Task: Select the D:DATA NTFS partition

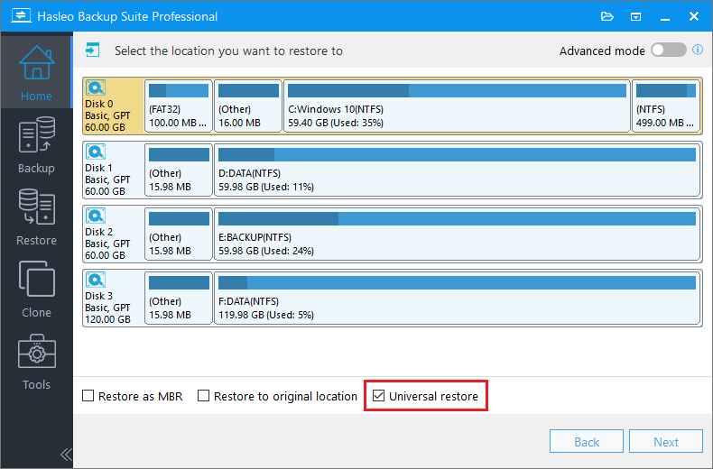Action: (x=457, y=170)
